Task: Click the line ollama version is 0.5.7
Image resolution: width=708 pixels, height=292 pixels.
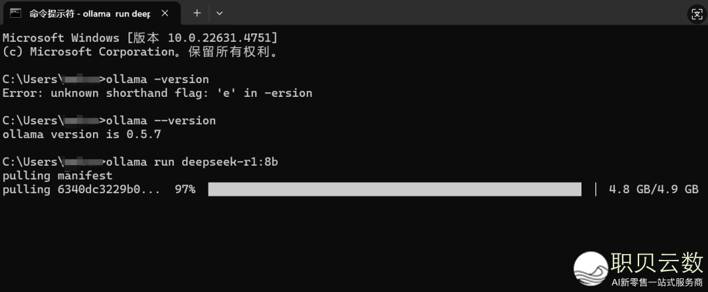Action: coord(82,134)
